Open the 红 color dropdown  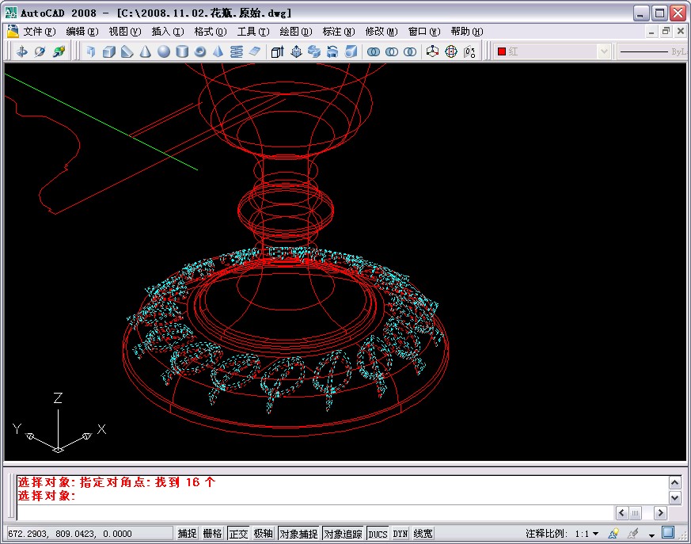click(604, 51)
